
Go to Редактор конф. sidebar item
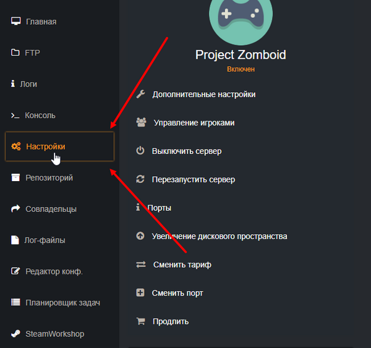(x=54, y=271)
